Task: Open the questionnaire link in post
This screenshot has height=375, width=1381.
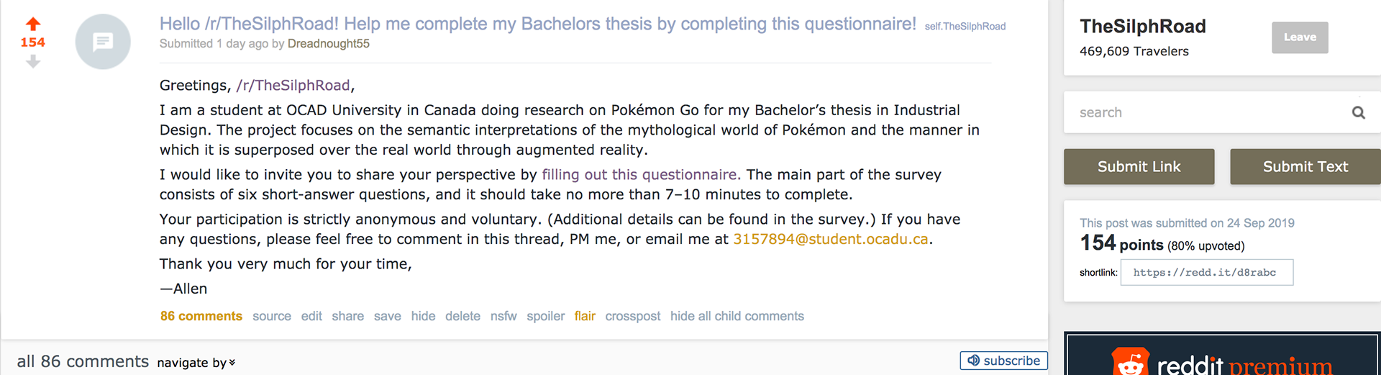Action: 640,175
